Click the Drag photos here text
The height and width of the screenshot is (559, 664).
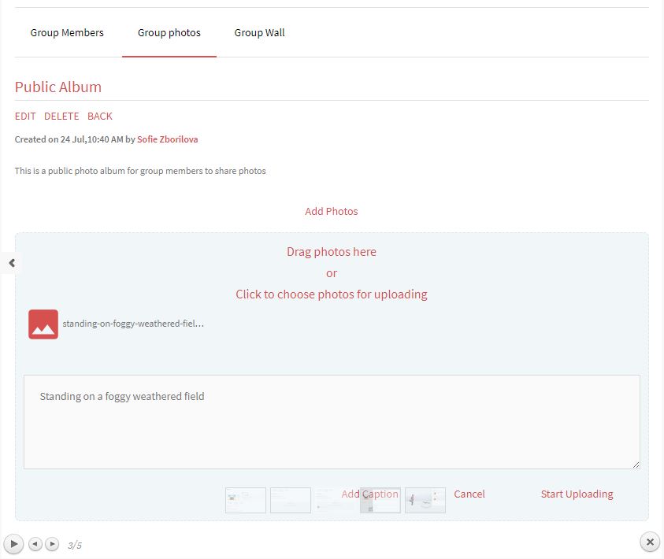tap(331, 252)
